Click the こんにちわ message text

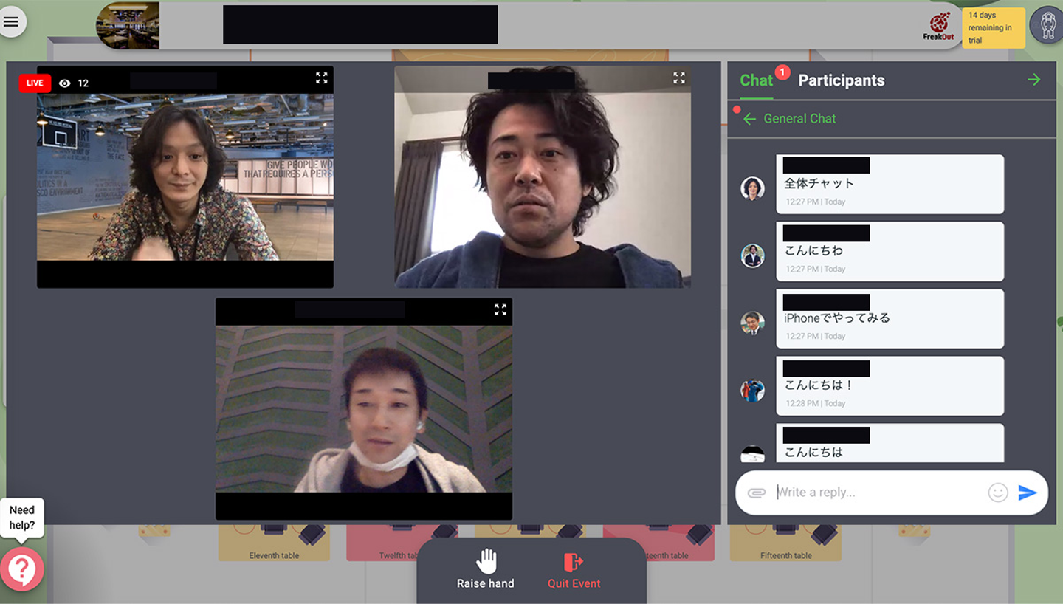813,250
